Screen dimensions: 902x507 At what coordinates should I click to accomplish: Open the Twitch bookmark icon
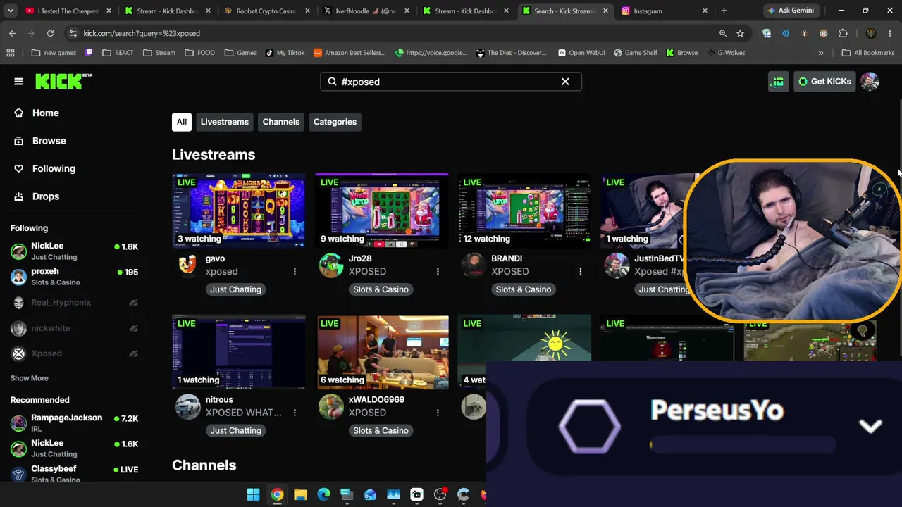89,53
